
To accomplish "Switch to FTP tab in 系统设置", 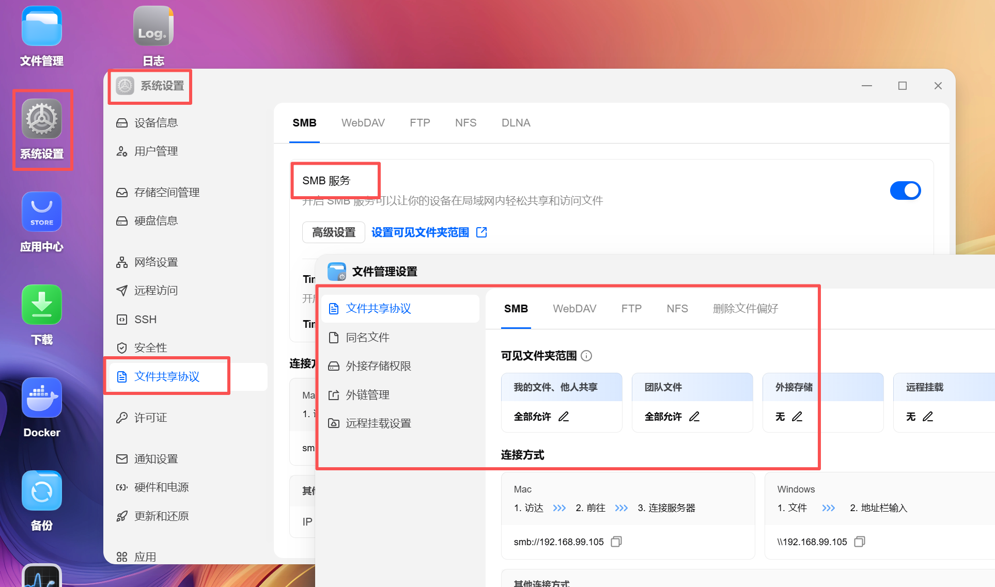I will [x=420, y=123].
